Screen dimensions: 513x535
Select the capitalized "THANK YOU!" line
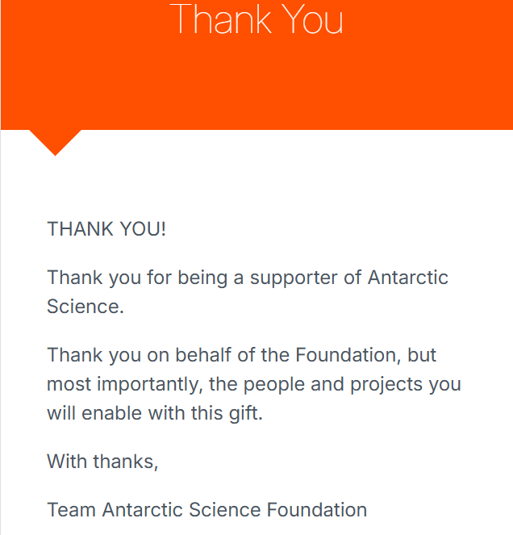click(x=106, y=228)
